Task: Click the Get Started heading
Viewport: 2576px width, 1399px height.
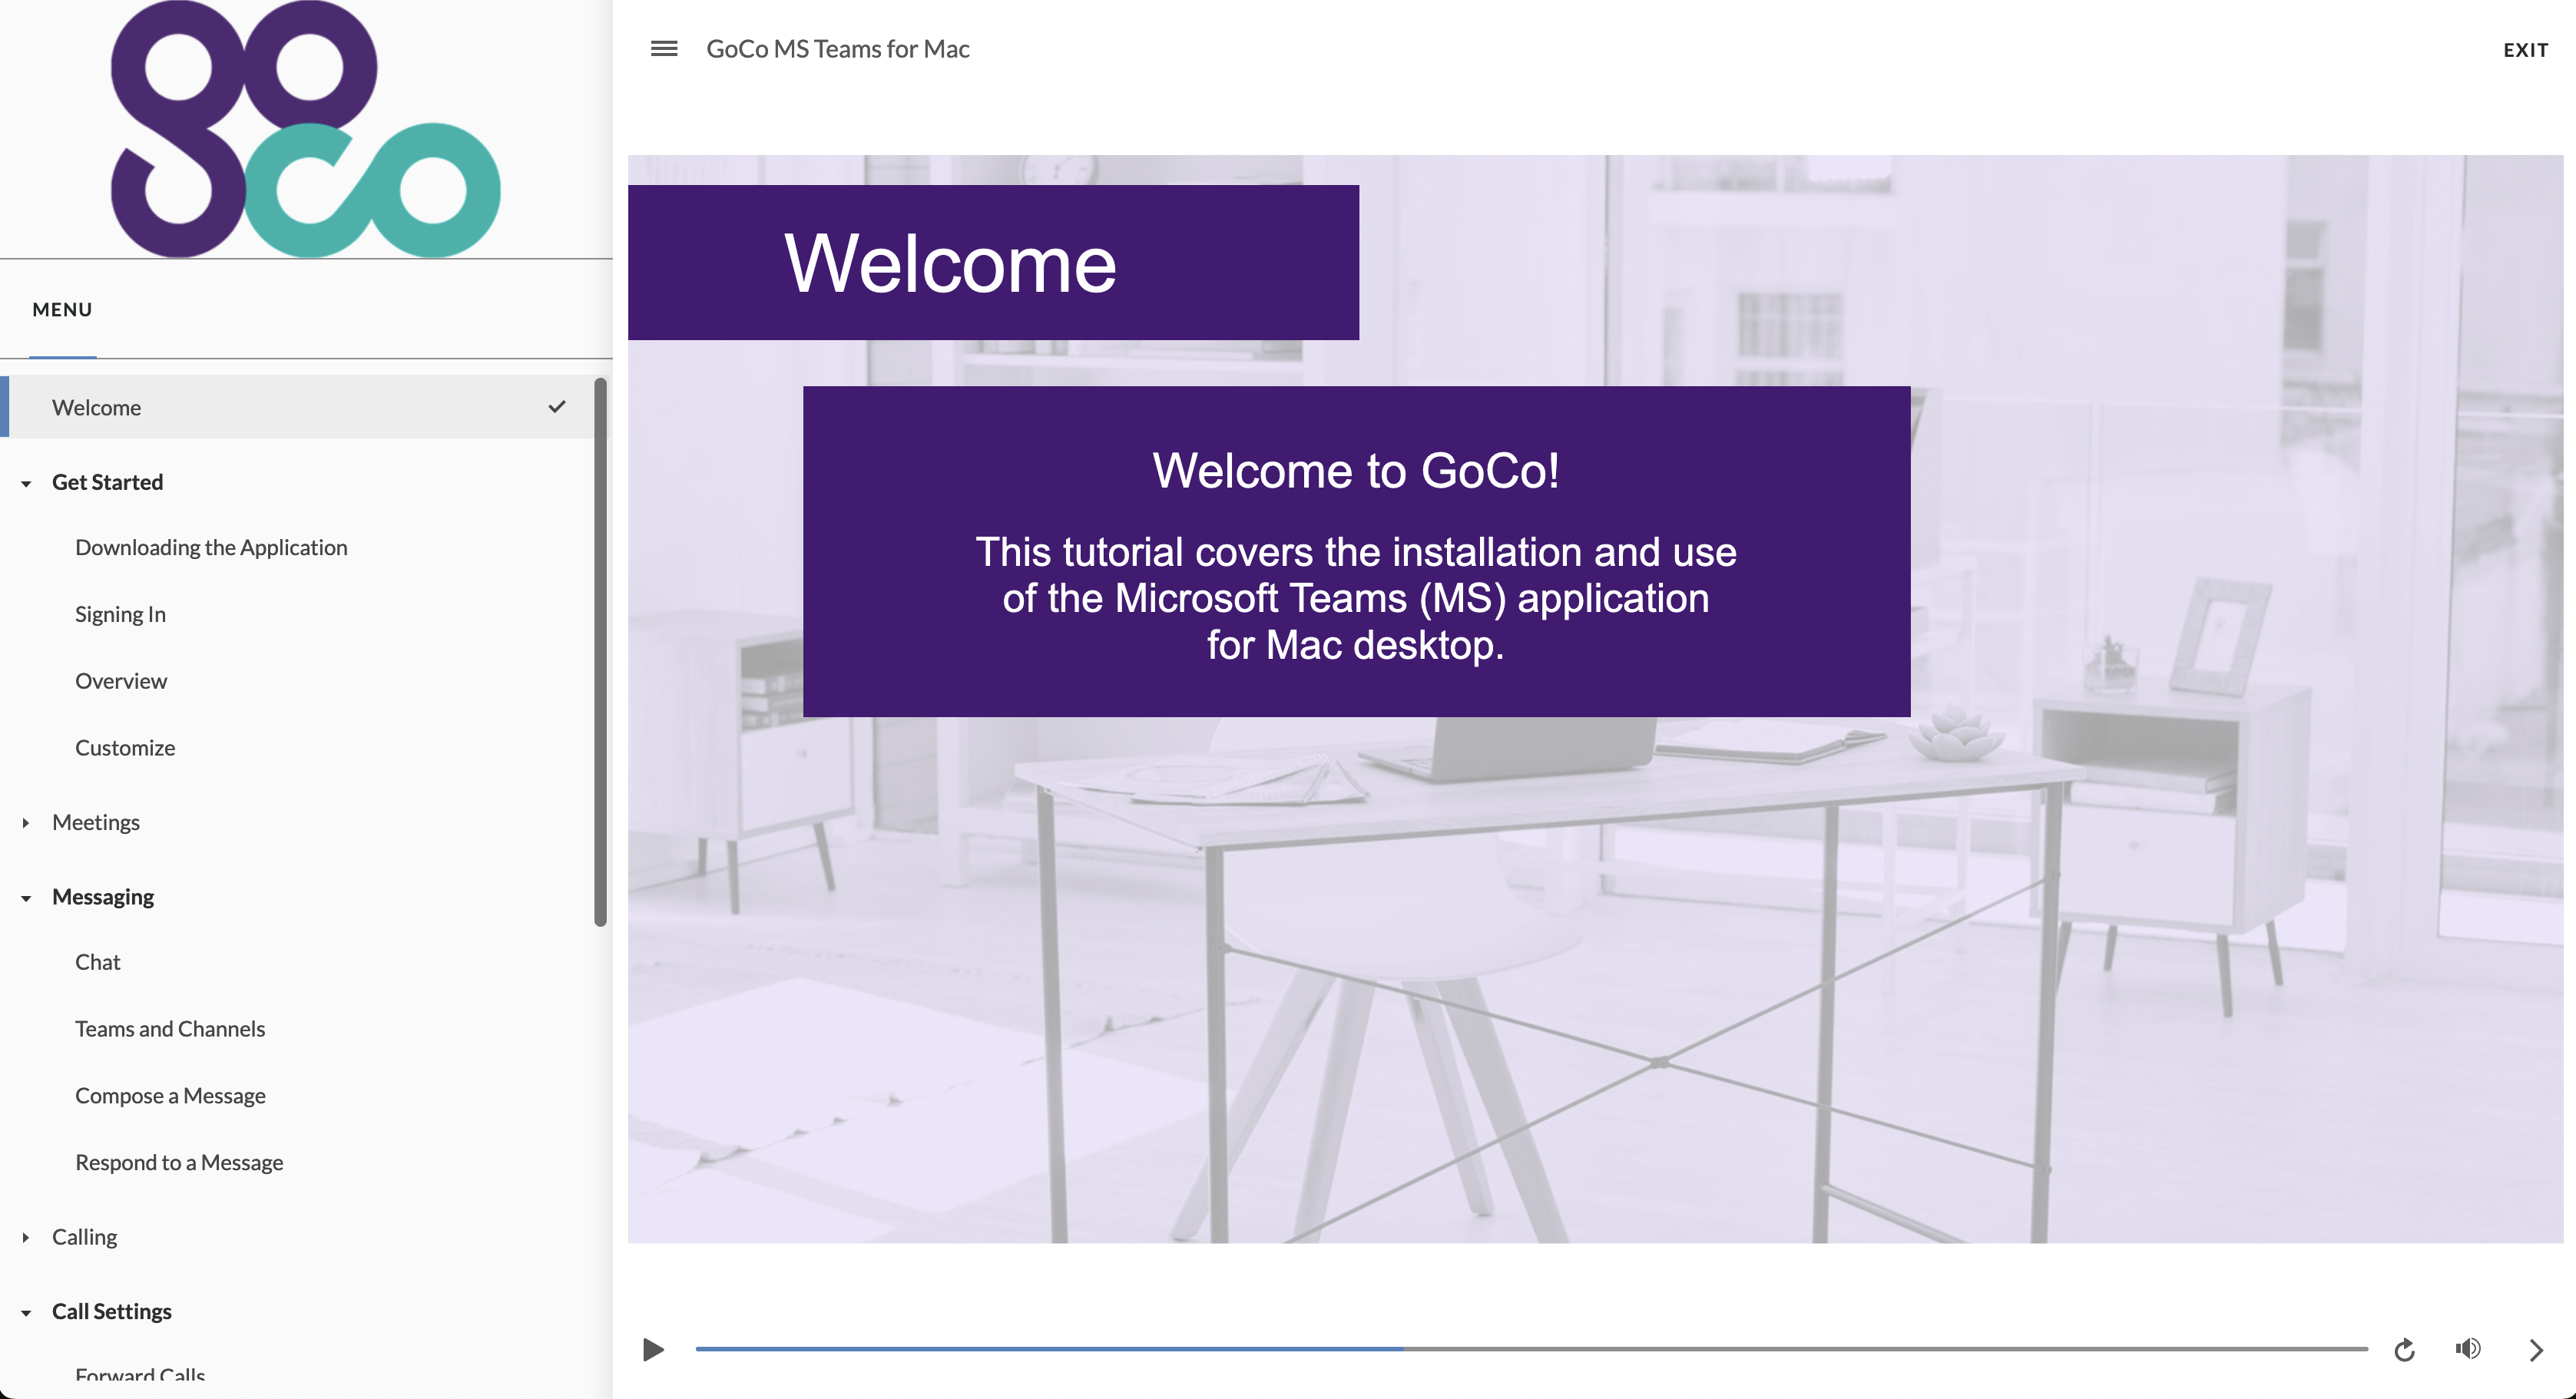Action: click(x=107, y=482)
